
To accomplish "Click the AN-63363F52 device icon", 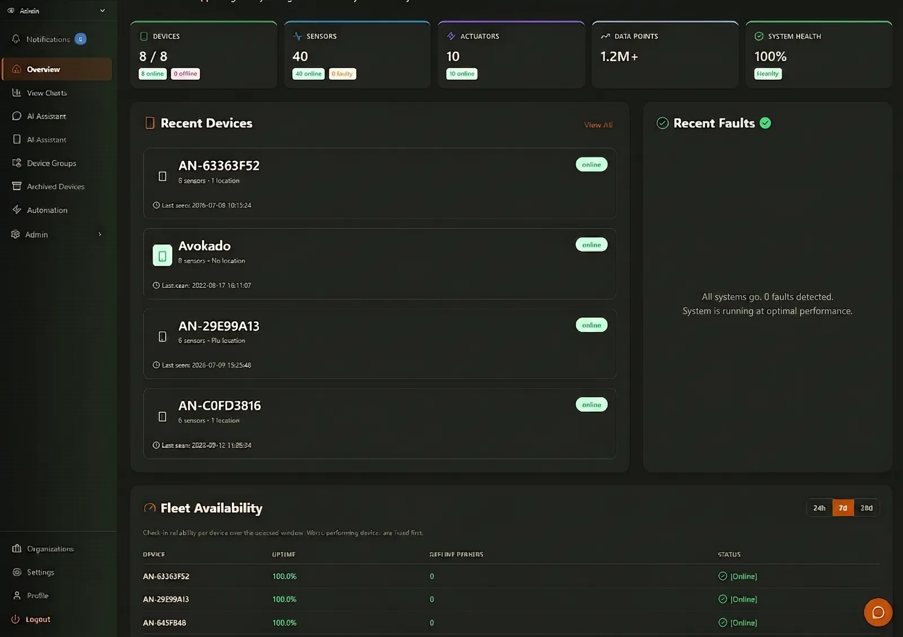I will 163,176.
